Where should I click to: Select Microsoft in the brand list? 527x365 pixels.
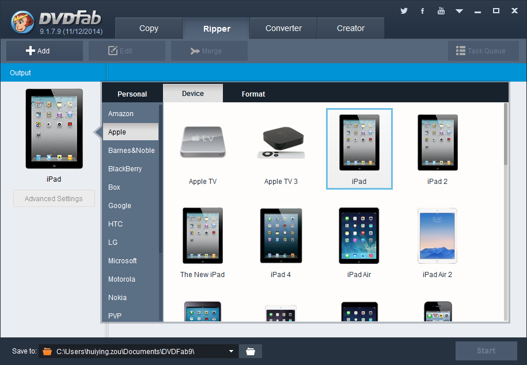tap(130, 260)
